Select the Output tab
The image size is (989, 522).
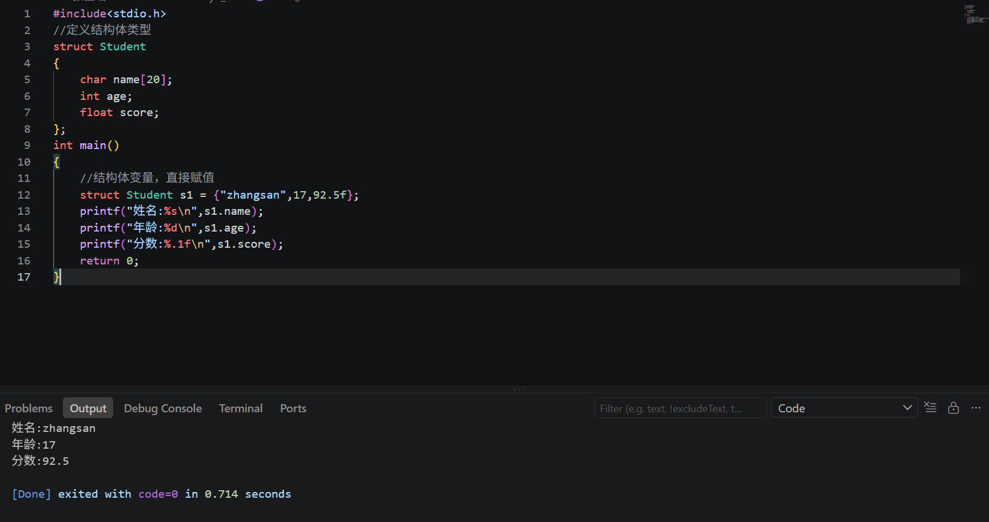tap(88, 408)
